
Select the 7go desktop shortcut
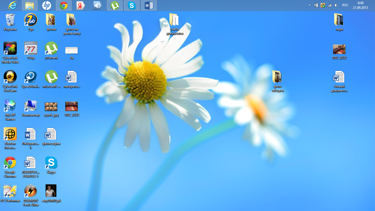click(31, 22)
